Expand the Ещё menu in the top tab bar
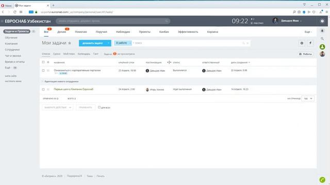 tap(308, 32)
